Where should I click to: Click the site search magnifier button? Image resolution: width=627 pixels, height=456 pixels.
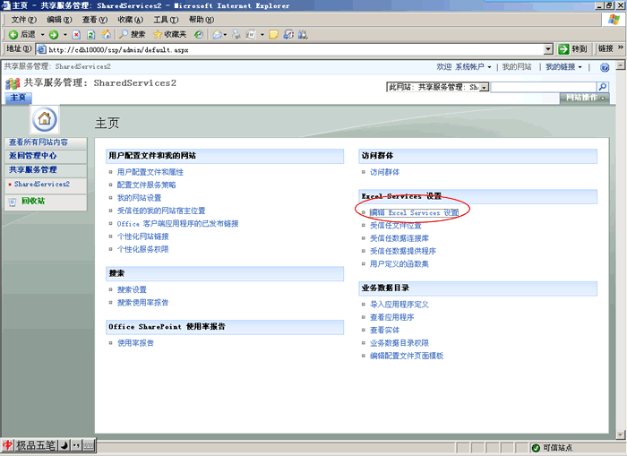(603, 86)
